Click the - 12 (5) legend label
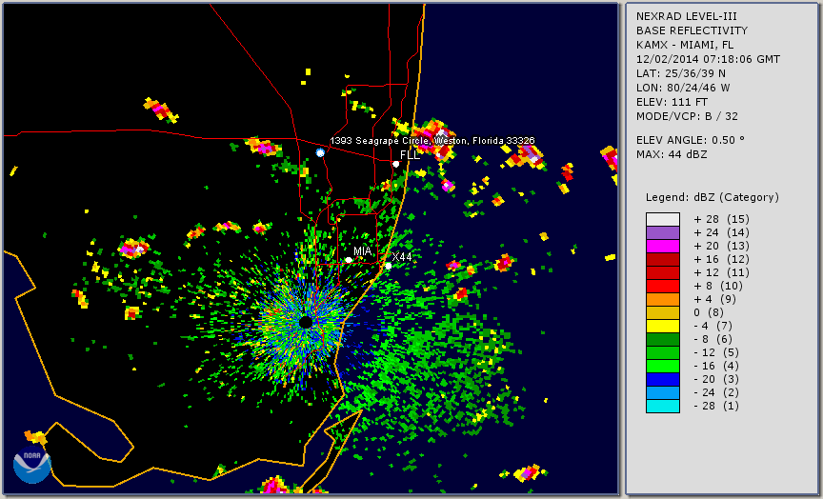The height and width of the screenshot is (499, 823). (x=716, y=352)
